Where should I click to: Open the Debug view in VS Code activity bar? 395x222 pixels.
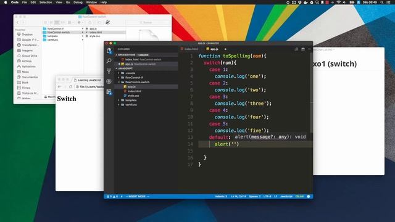(109, 81)
